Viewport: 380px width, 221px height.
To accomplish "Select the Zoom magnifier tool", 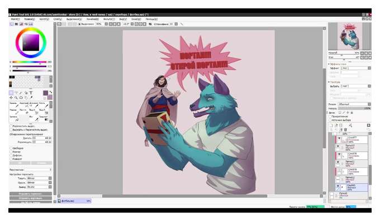I will click(x=16, y=98).
